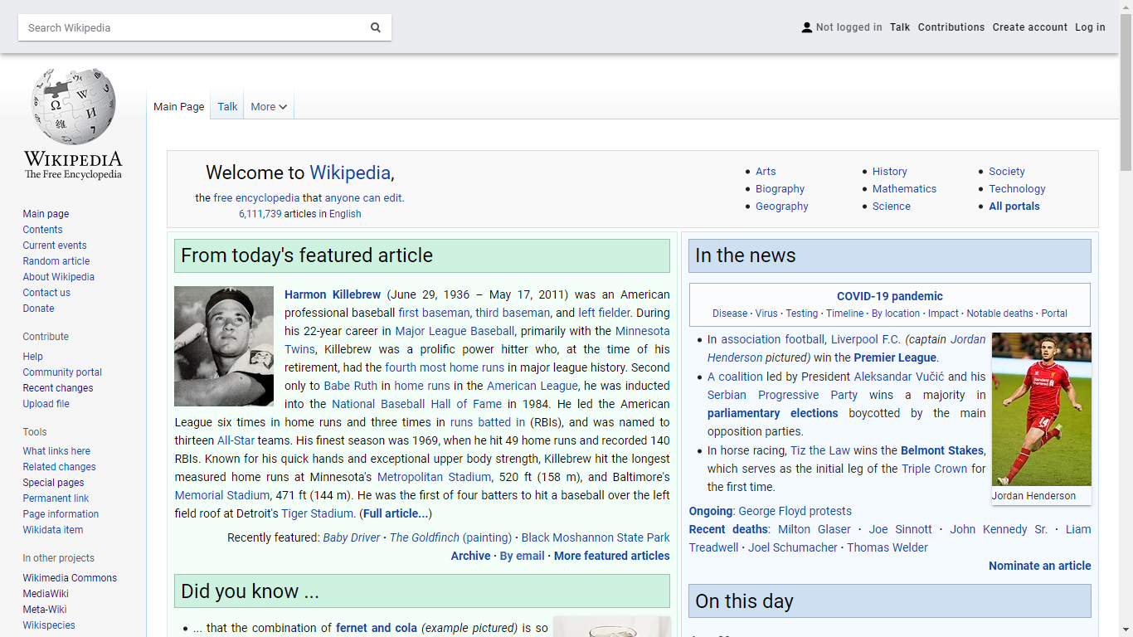Visit Wikimedia Commons project

[x=70, y=578]
